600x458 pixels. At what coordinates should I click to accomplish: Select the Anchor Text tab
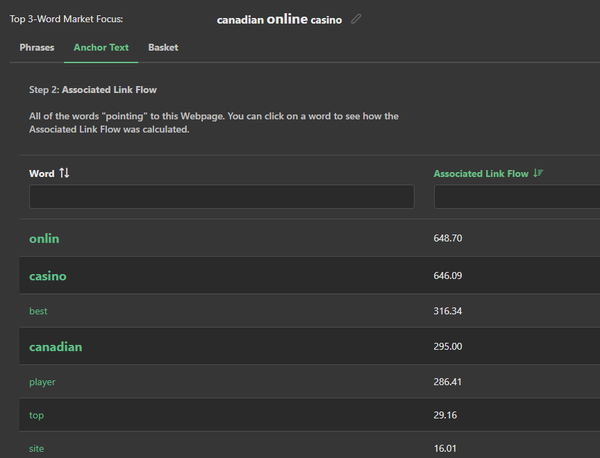101,48
